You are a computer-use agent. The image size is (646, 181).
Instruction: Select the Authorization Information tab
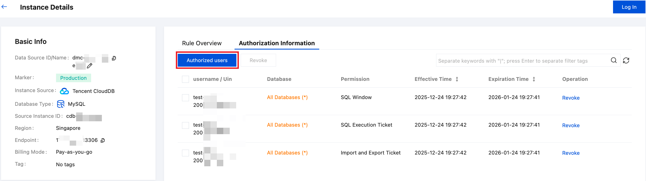click(277, 43)
